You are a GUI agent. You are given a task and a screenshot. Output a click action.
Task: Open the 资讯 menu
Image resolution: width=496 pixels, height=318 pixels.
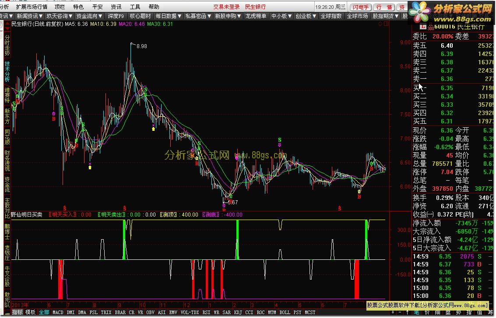coord(116,7)
